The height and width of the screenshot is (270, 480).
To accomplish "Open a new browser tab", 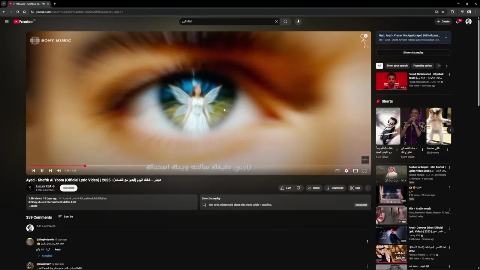I will [55, 4].
